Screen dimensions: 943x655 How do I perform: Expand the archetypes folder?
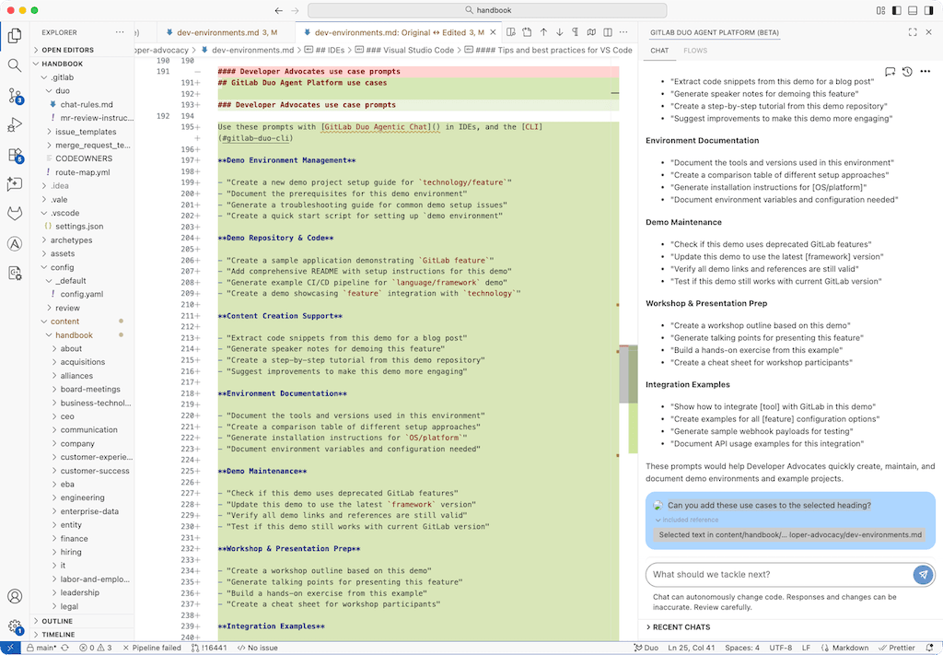click(82, 240)
